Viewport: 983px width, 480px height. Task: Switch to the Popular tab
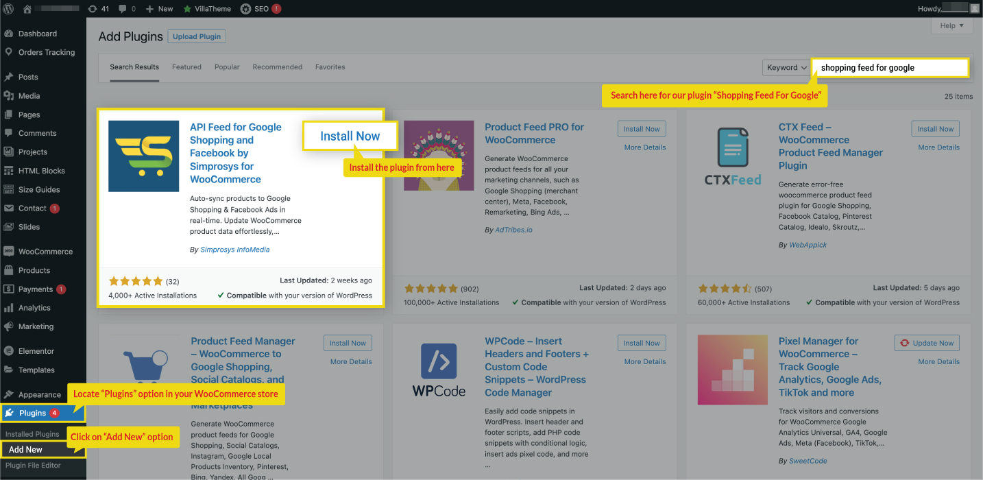coord(227,67)
